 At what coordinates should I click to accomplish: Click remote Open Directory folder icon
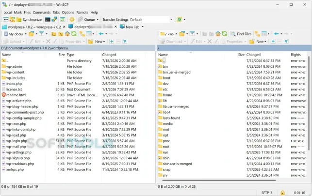(182, 34)
